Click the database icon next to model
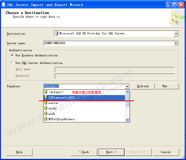The image size is (186, 160). [x=46, y=108]
